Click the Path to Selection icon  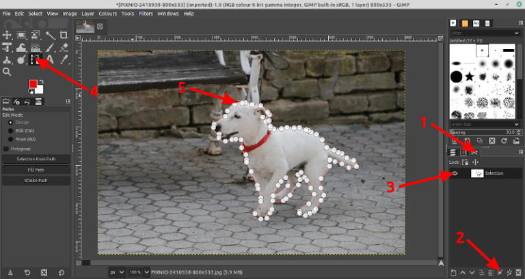click(x=500, y=271)
